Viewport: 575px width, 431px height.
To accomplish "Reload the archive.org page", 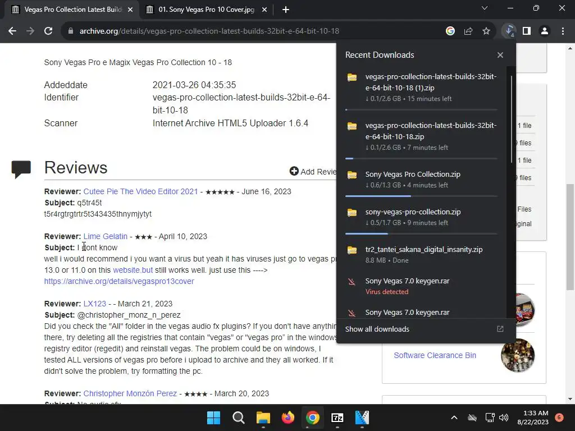I will pyautogui.click(x=48, y=31).
